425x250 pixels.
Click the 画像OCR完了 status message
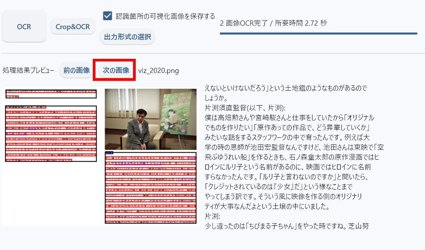pos(273,23)
